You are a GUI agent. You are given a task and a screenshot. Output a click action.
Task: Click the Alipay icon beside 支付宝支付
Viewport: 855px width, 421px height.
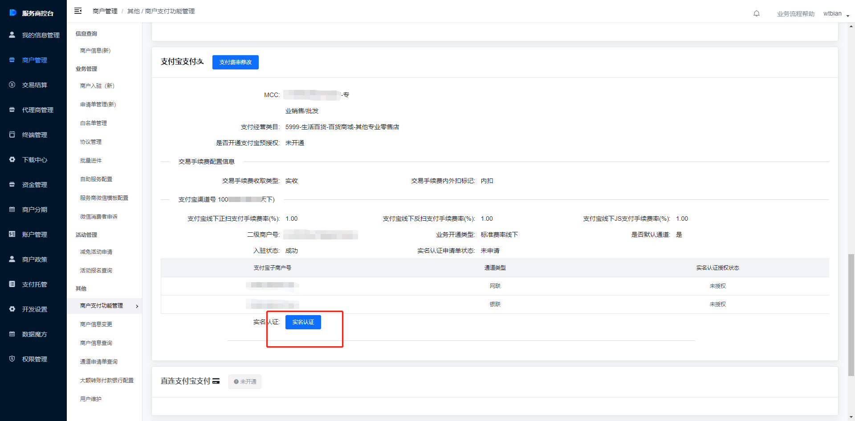pyautogui.click(x=200, y=61)
